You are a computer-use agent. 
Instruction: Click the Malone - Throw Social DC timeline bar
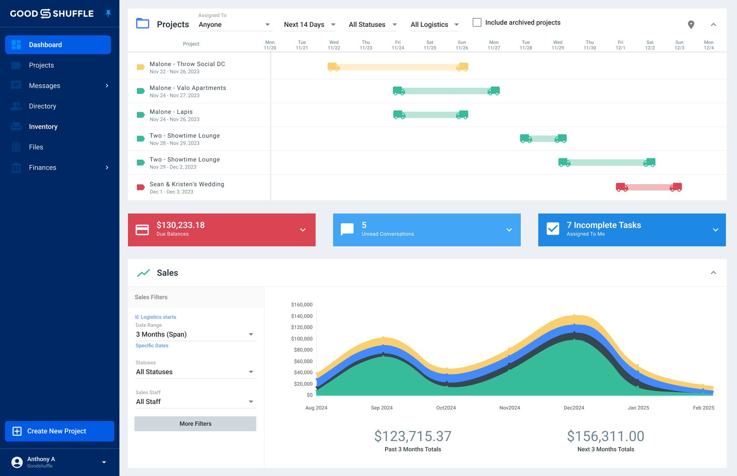pos(397,66)
